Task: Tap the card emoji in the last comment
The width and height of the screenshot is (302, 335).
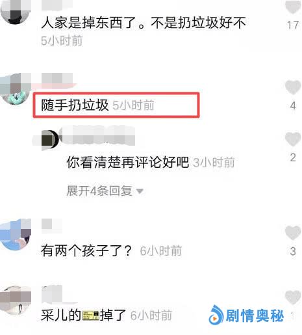Action: click(x=90, y=315)
